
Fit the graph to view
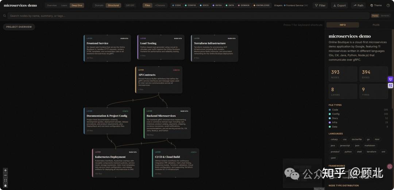tap(5, 180)
